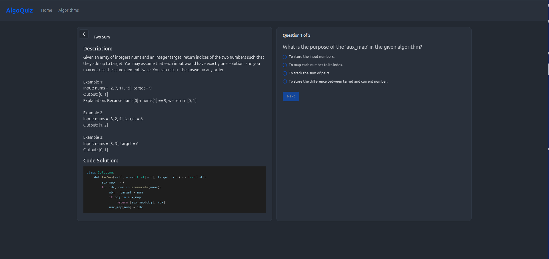Pick 'To track the sum of pairs' answer
Image resolution: width=549 pixels, height=259 pixels.
coord(285,74)
